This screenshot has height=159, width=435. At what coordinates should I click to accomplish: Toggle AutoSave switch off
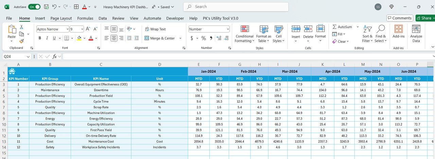[x=34, y=7]
